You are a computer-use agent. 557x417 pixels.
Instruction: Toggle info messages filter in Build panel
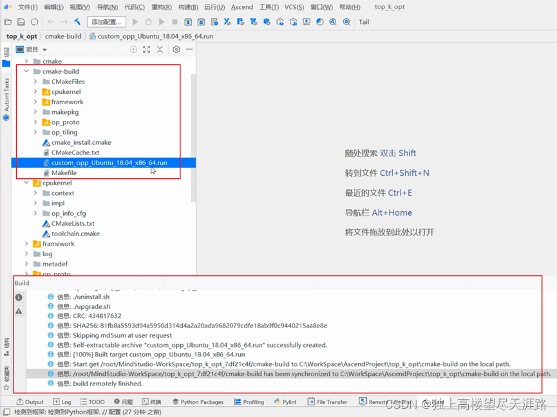pyautogui.click(x=19, y=297)
